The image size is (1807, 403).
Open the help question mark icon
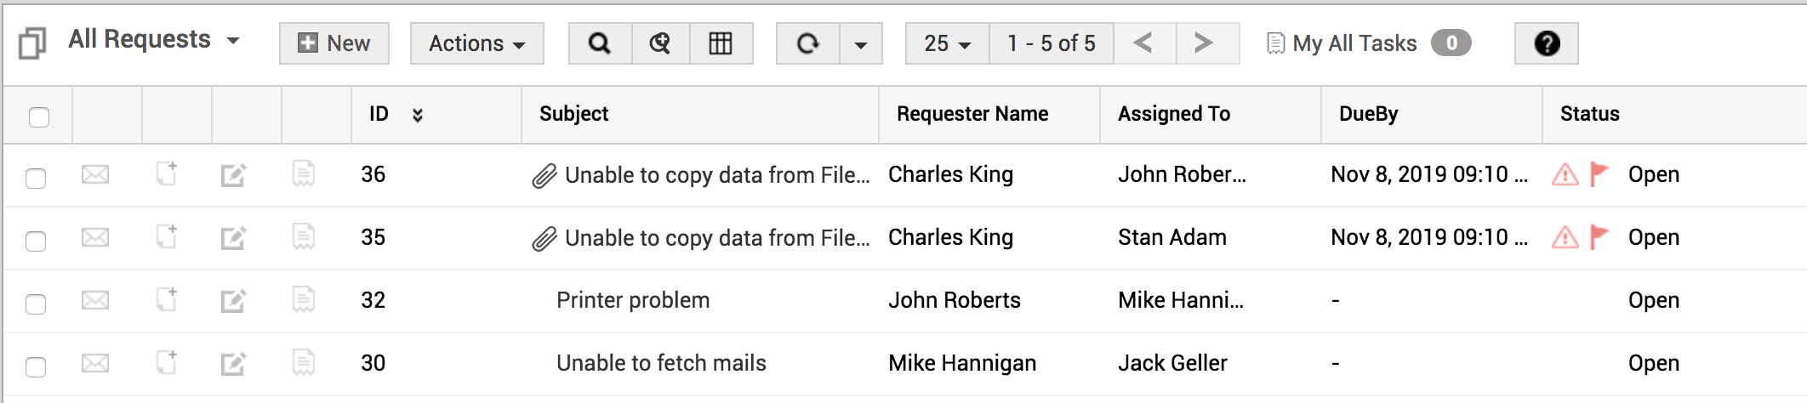(x=1546, y=43)
